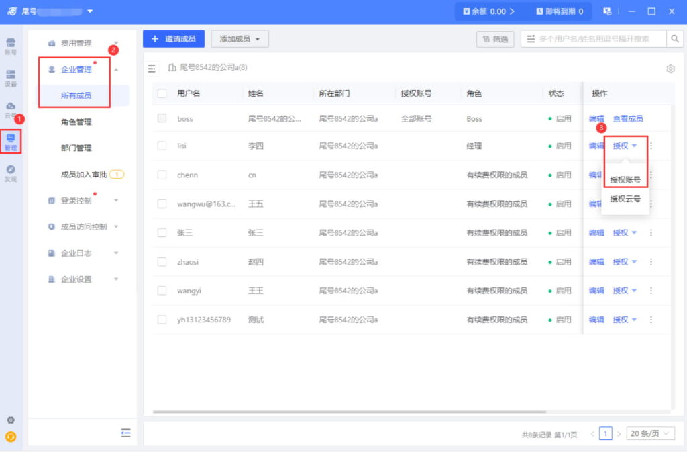Click the settings gear at bottom left

[10, 419]
